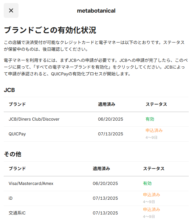The width and height of the screenshot is (194, 220).
Task: Click the iD brand row
Action: (96, 198)
